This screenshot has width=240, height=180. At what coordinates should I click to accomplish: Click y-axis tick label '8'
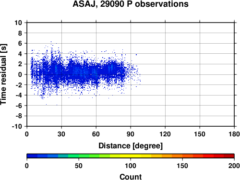coord(20,33)
